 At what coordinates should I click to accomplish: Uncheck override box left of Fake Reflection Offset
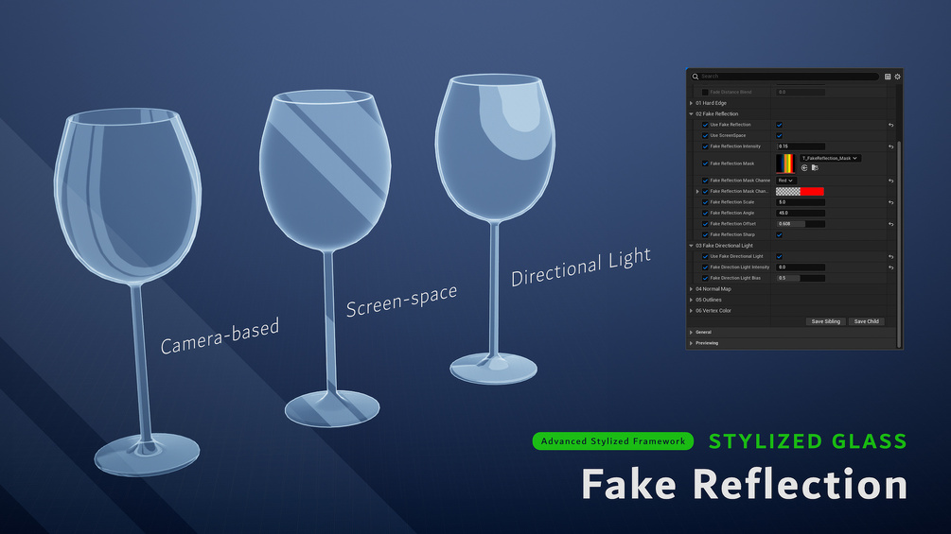point(705,224)
